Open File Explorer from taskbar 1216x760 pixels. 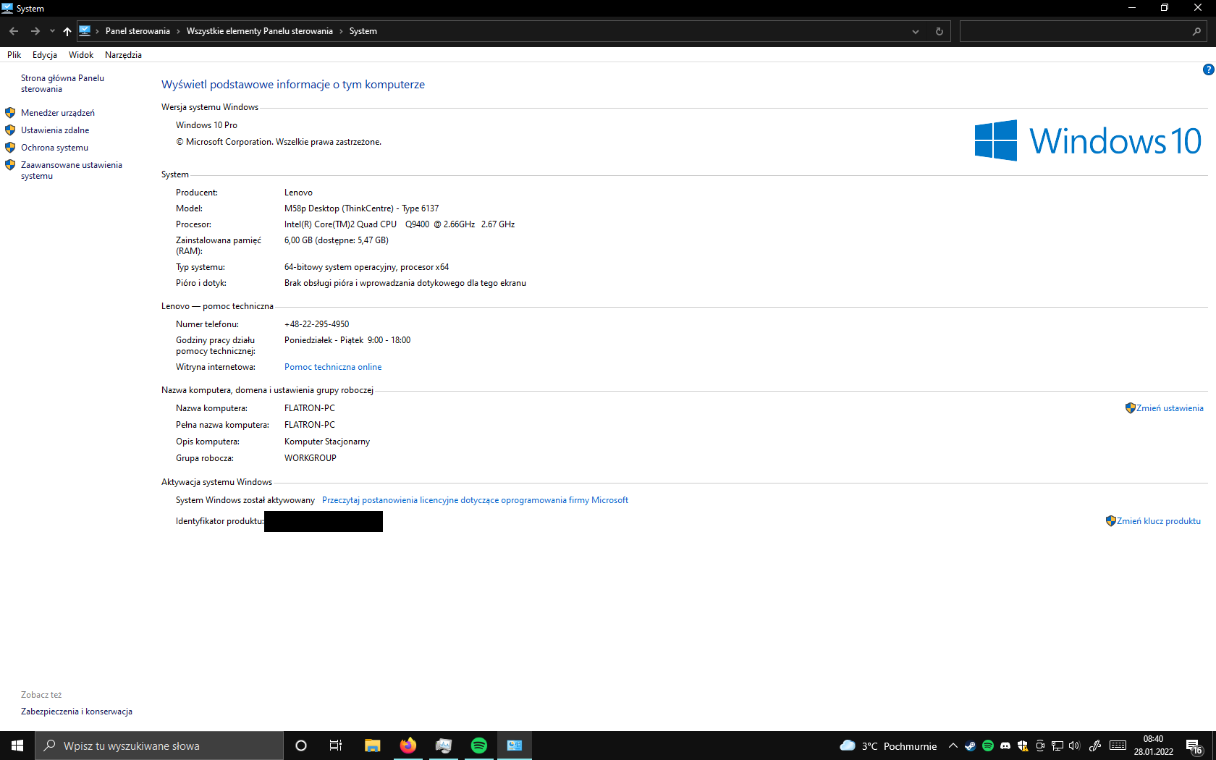(372, 746)
